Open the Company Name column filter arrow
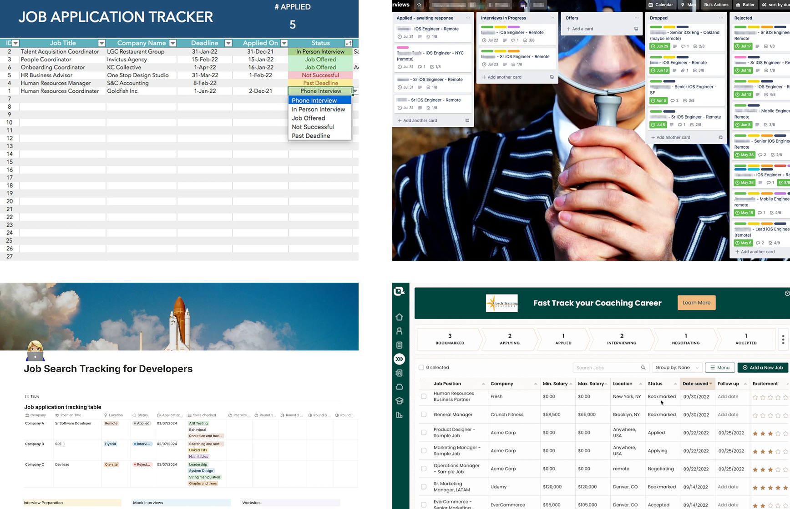790x509 pixels. pos(172,43)
